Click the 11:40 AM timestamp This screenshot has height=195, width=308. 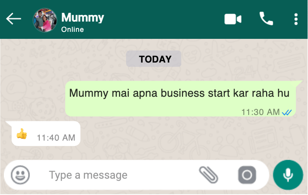56,138
